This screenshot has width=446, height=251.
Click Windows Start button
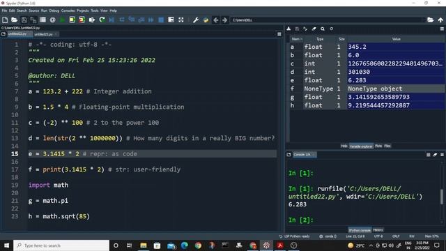pos(6,245)
